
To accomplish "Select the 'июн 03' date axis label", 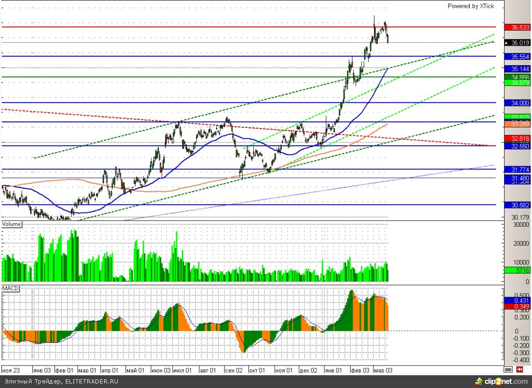I will click(x=161, y=370).
